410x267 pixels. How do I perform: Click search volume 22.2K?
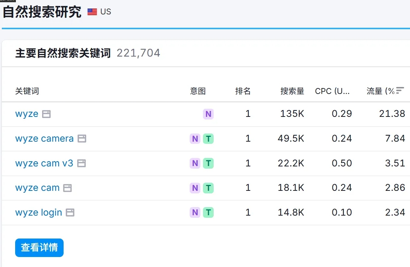click(x=291, y=163)
